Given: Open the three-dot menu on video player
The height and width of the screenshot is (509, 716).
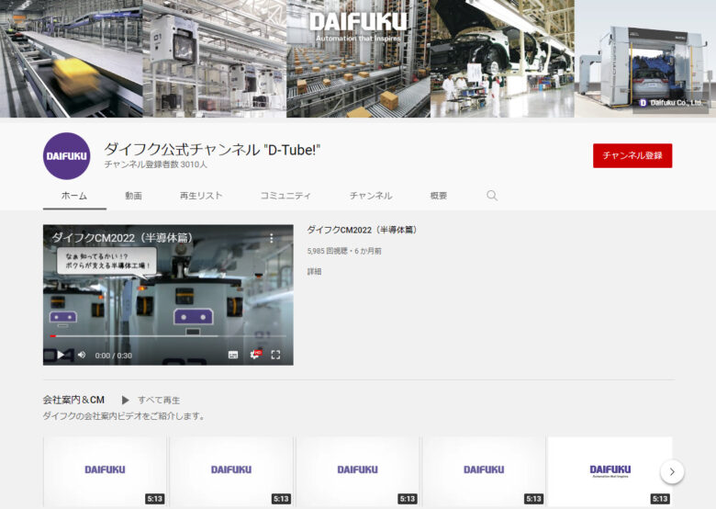Looking at the screenshot, I should coord(271,238).
